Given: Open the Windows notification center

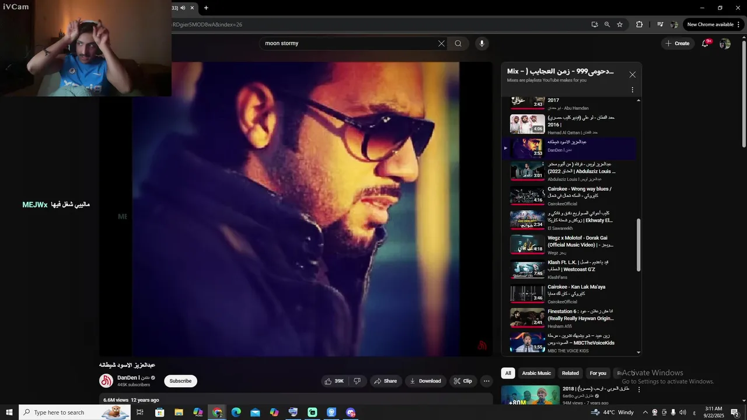Looking at the screenshot, I should pos(735,412).
